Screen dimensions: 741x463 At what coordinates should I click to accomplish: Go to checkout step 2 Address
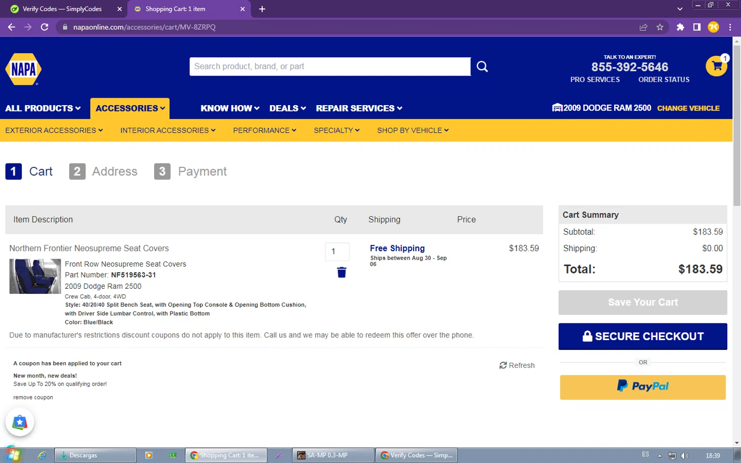[x=103, y=171]
